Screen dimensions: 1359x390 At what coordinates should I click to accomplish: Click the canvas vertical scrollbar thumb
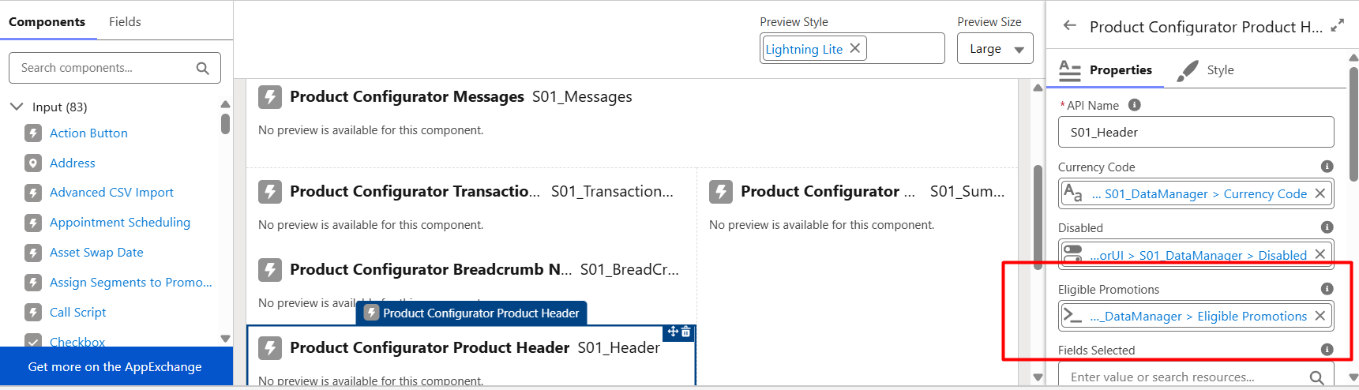pyautogui.click(x=1038, y=217)
